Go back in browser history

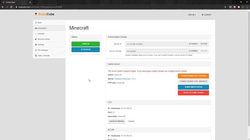point(3,7)
